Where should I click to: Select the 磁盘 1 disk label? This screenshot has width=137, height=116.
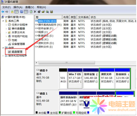pos(43,93)
